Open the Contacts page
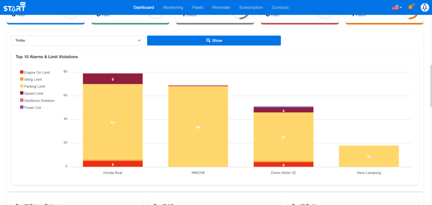 pos(280,7)
